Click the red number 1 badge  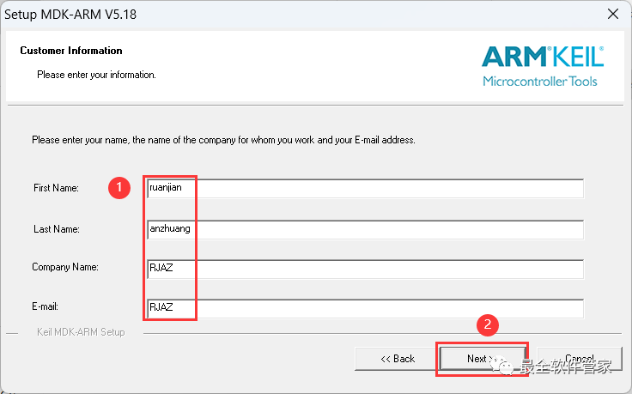click(118, 187)
